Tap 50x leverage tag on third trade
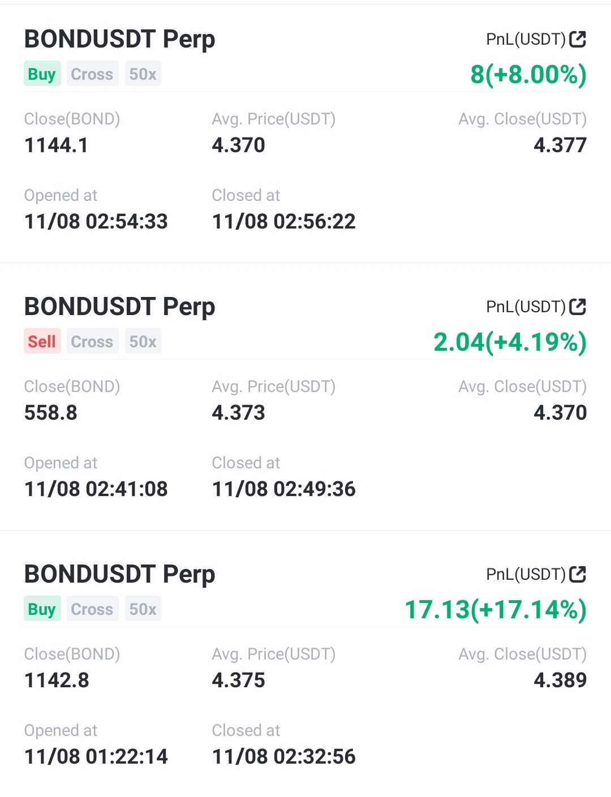The width and height of the screenshot is (611, 797). [x=143, y=609]
